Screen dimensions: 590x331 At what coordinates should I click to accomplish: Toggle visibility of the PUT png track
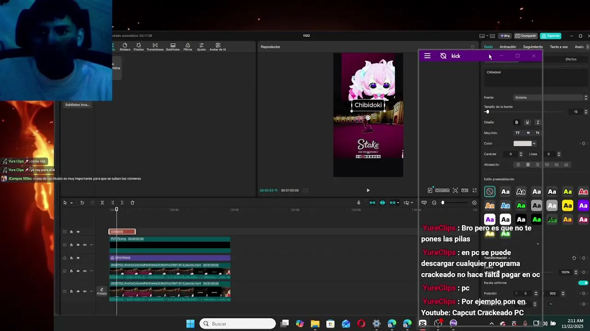point(78,245)
